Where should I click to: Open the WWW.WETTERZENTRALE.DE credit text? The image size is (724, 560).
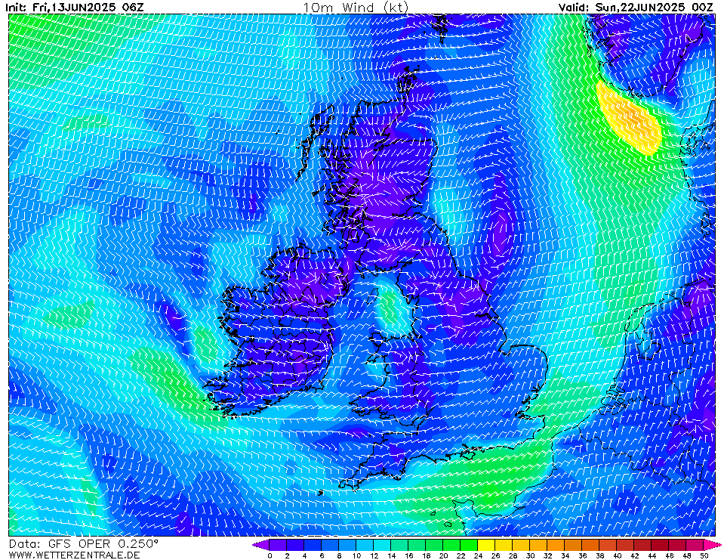(x=74, y=555)
